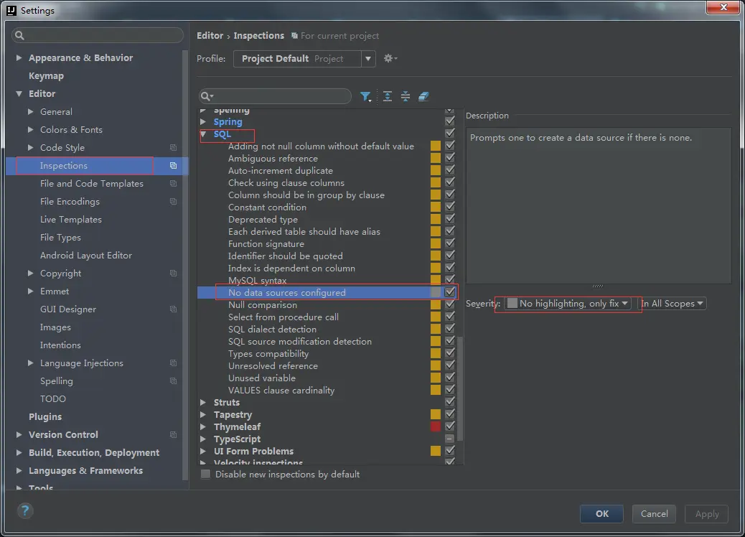Click the inspections search input field
This screenshot has height=537, width=745.
click(x=275, y=96)
